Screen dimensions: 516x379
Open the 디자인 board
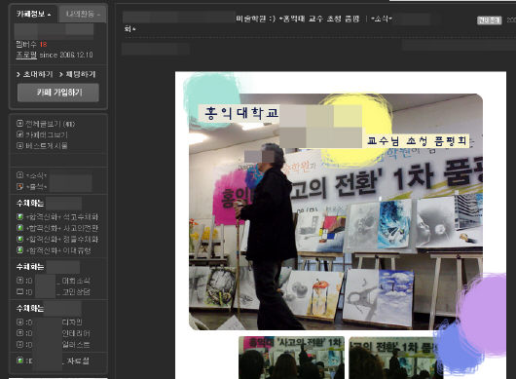click(72, 322)
